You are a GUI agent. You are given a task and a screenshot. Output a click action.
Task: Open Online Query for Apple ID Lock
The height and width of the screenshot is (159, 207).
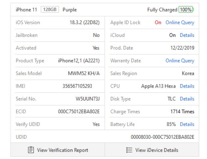point(180,23)
